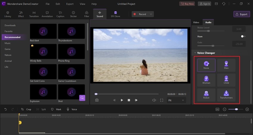This screenshot has height=135, width=253.
Task: Open the Downloads sound category
Action: click(x=10, y=25)
